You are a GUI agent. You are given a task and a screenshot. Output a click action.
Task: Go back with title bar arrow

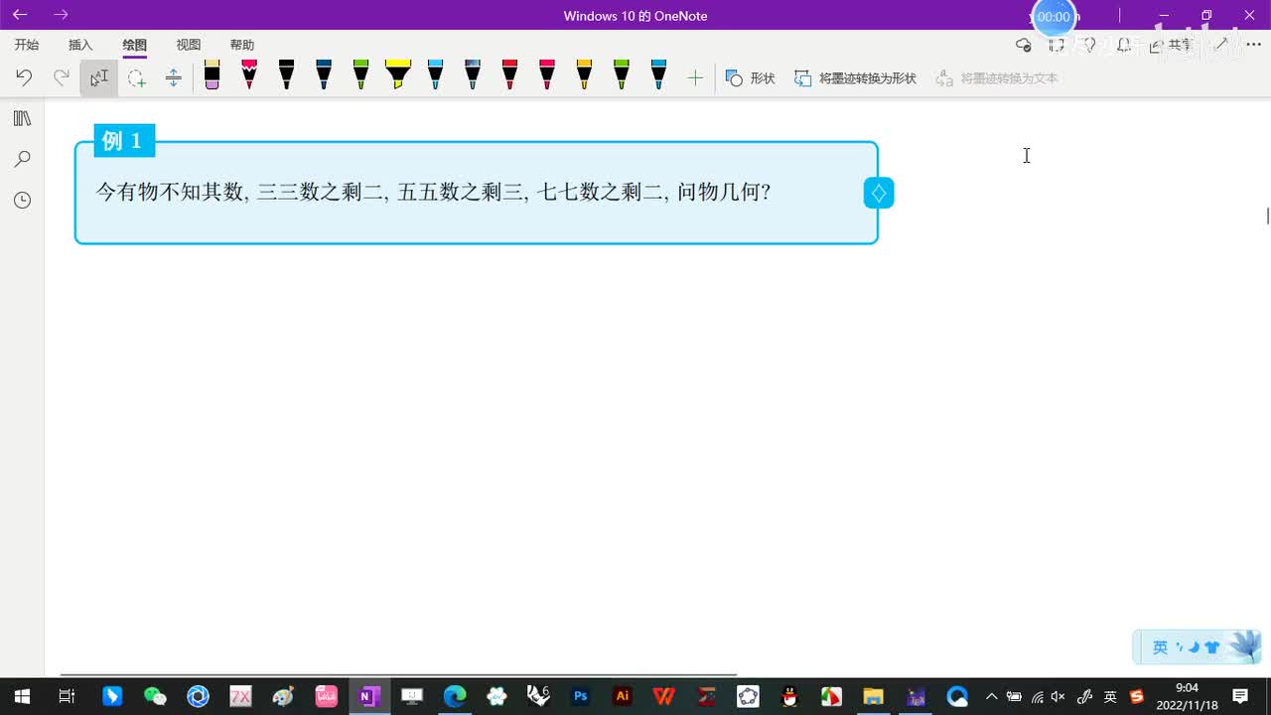(x=20, y=15)
